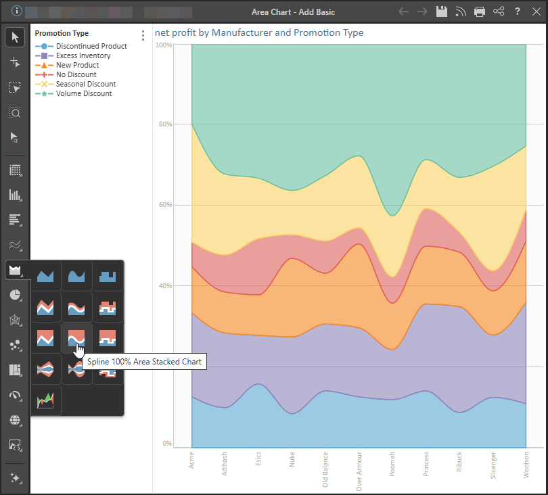Click the save disk icon
Image resolution: width=548 pixels, height=495 pixels.
point(442,11)
